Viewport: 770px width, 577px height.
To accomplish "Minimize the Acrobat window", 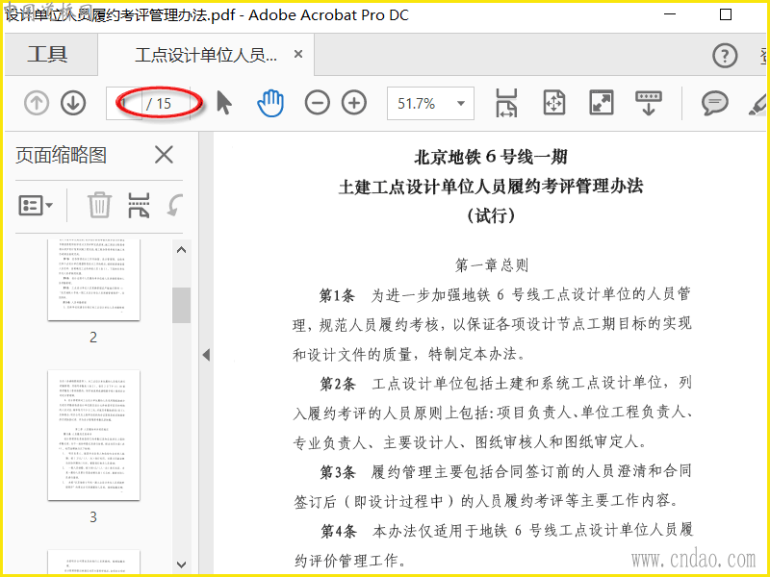I will click(x=669, y=14).
